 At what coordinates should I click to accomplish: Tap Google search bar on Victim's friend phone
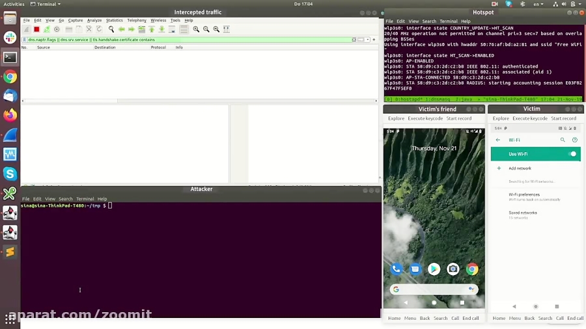(x=434, y=289)
